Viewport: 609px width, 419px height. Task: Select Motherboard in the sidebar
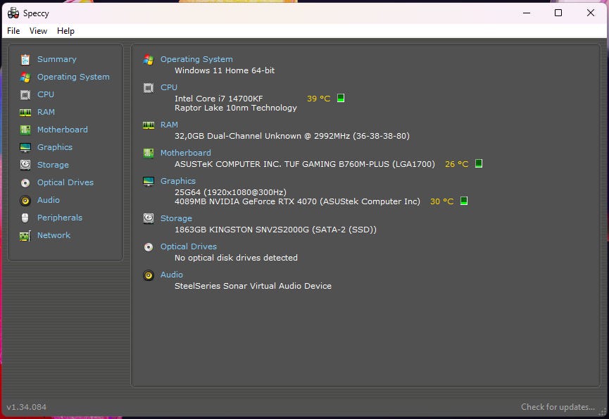63,130
